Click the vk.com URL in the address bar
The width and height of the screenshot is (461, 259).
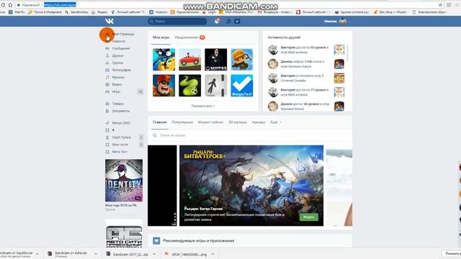[x=60, y=5]
